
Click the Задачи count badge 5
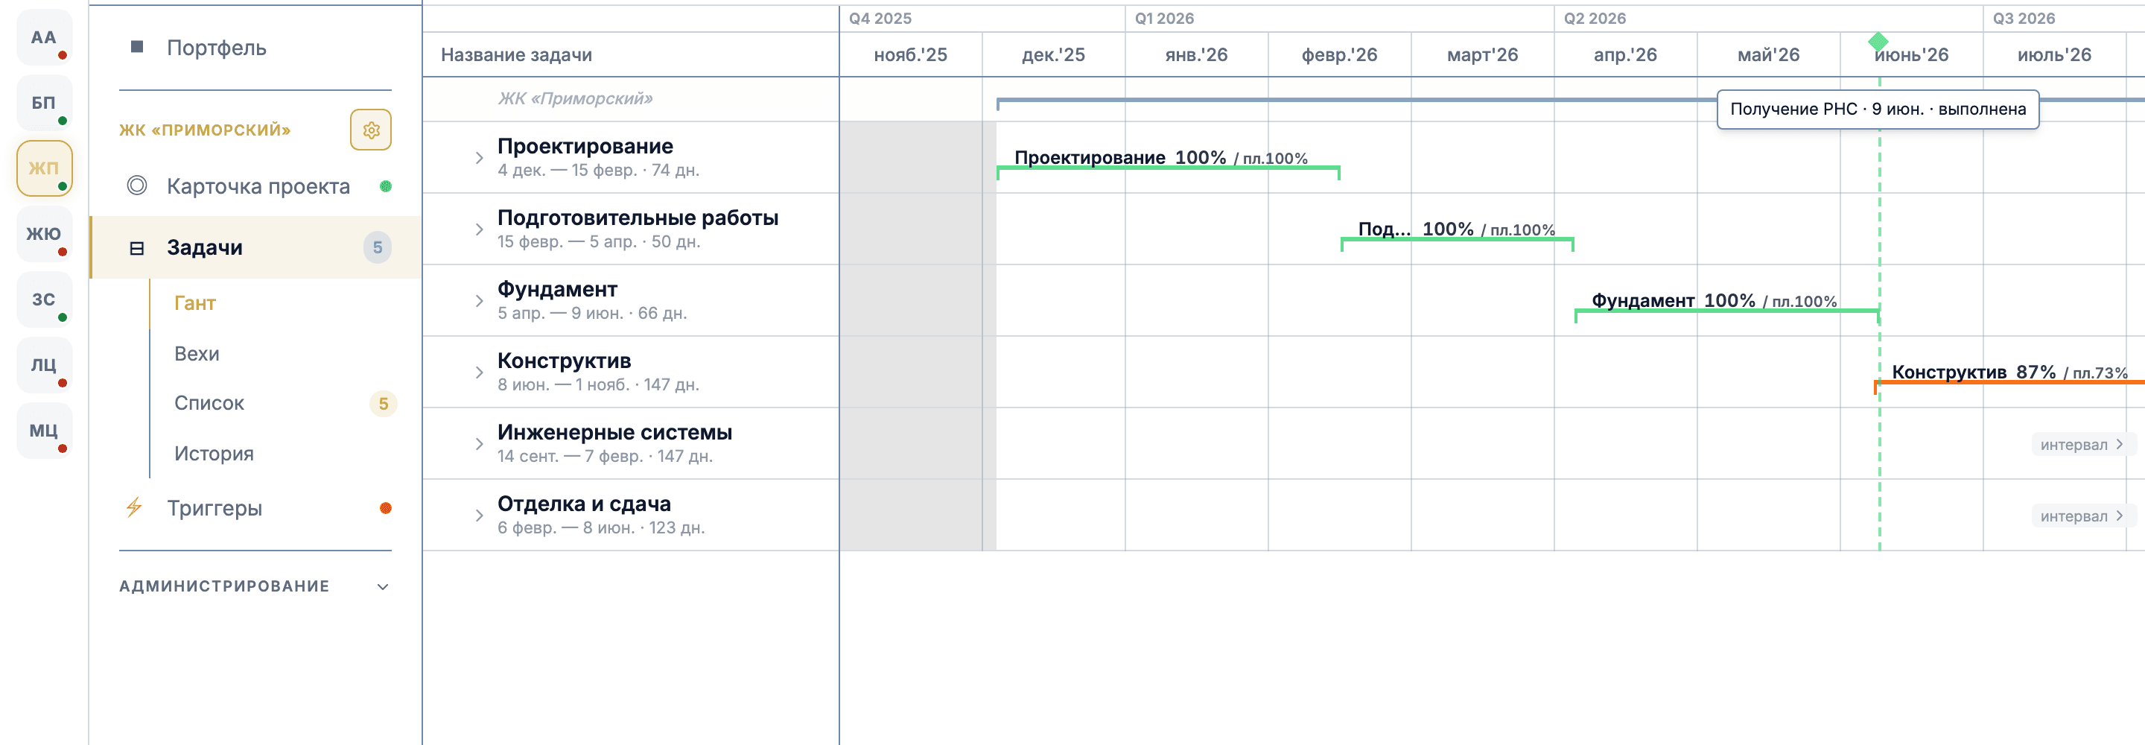[377, 247]
